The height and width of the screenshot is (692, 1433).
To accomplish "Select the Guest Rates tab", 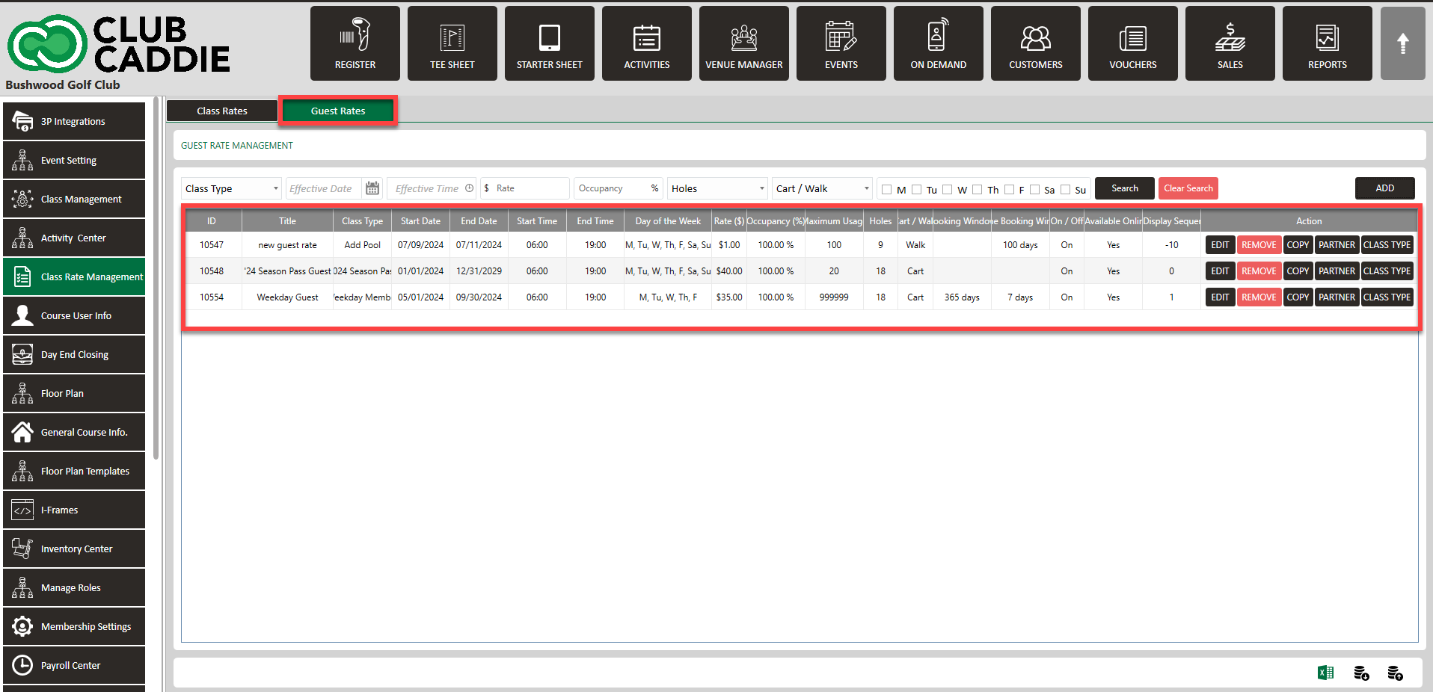I will pos(338,111).
